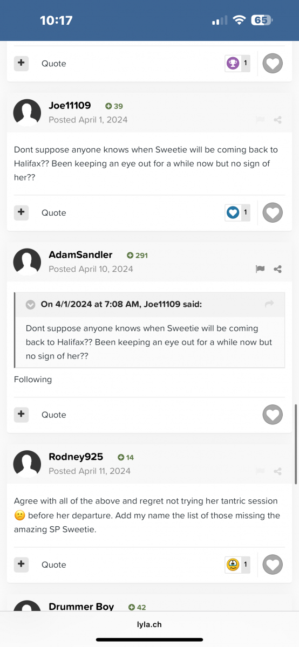Screen dimensions: 299x647
Task: View blue heart reaction on Joe11109's post
Action: [x=237, y=212]
